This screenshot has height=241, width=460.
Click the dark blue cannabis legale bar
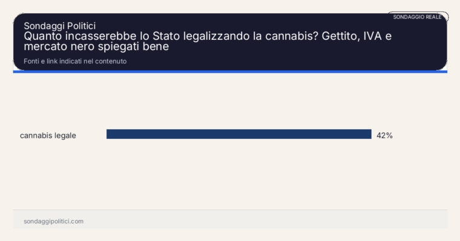[239, 134]
